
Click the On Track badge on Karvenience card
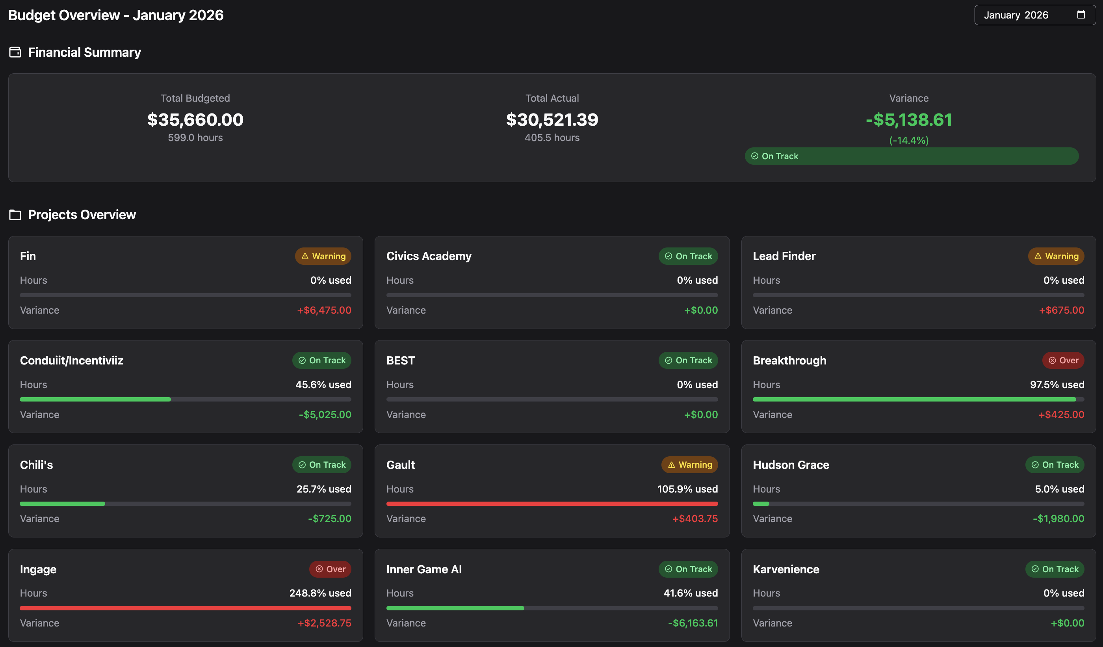[1055, 569]
